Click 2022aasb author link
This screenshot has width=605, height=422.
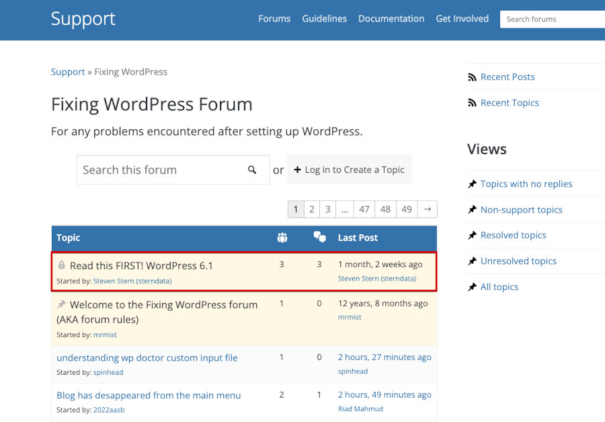[109, 410]
